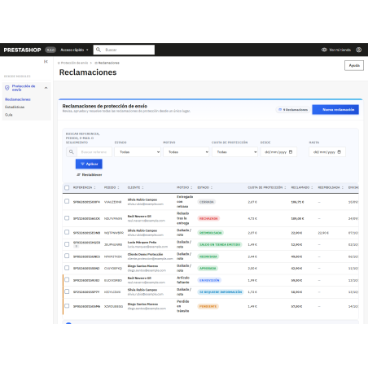Image resolution: width=368 pixels, height=368 pixels.
Task: Collapse the Protección de envío menu chevron
Action: pos(46,88)
